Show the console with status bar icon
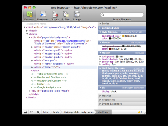This screenshot has height=126, width=168. (x=32, y=112)
